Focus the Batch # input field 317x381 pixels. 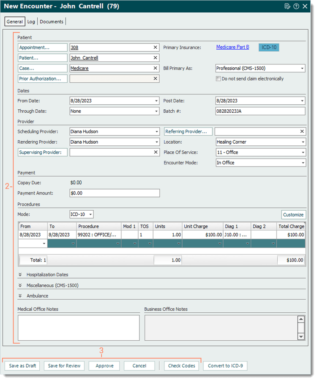click(x=260, y=111)
